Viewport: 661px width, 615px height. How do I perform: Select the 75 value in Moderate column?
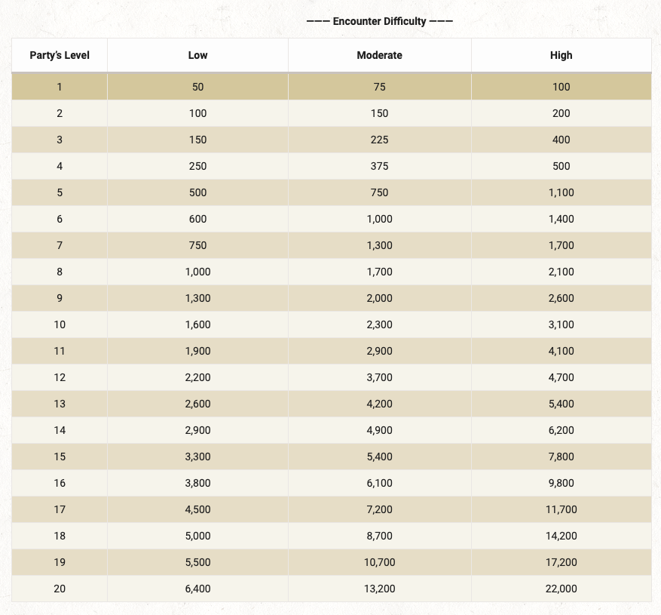379,87
